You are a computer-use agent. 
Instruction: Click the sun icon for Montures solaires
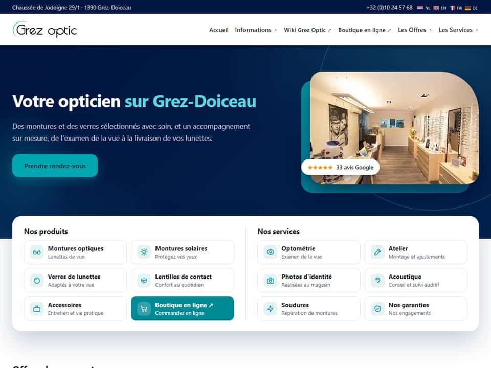[144, 252]
